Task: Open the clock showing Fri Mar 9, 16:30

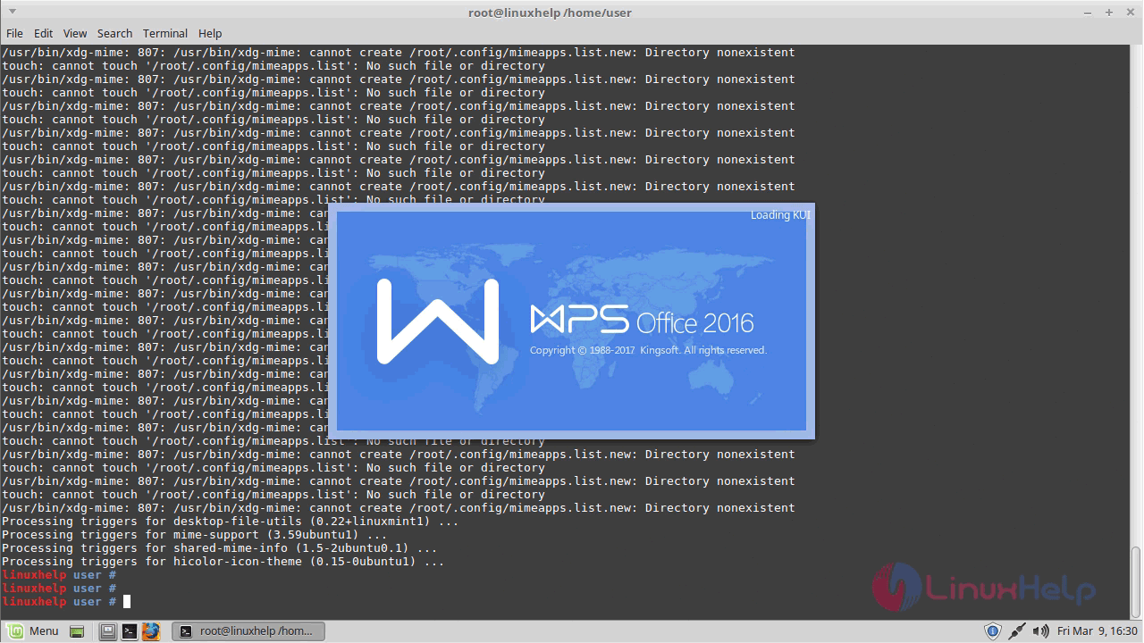Action: (1098, 631)
